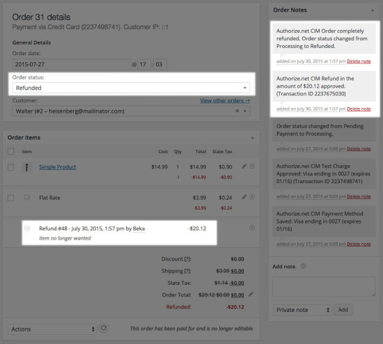Click the delete circle icon on Simple Product row
Viewport: 383px width, 344px height.
(252, 166)
